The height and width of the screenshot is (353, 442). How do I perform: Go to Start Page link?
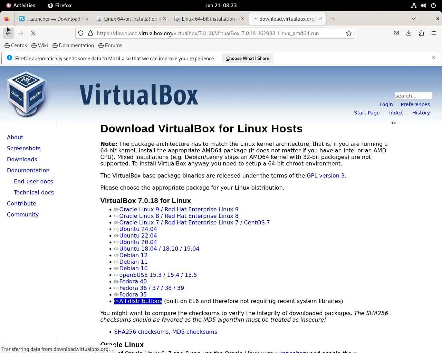(367, 113)
